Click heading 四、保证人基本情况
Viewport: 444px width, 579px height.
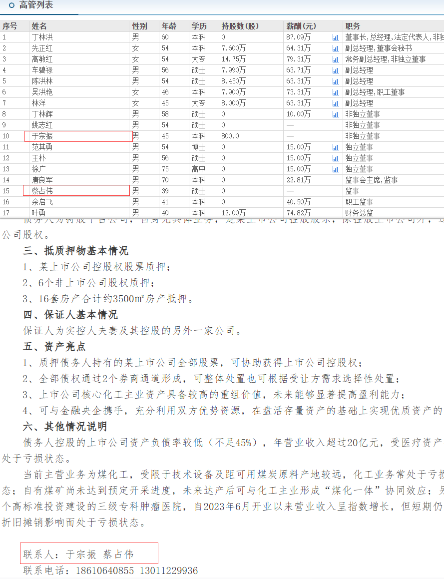[x=70, y=315]
